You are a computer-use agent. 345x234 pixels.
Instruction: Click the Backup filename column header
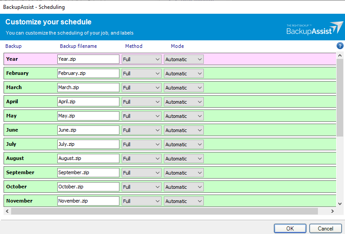(78, 46)
